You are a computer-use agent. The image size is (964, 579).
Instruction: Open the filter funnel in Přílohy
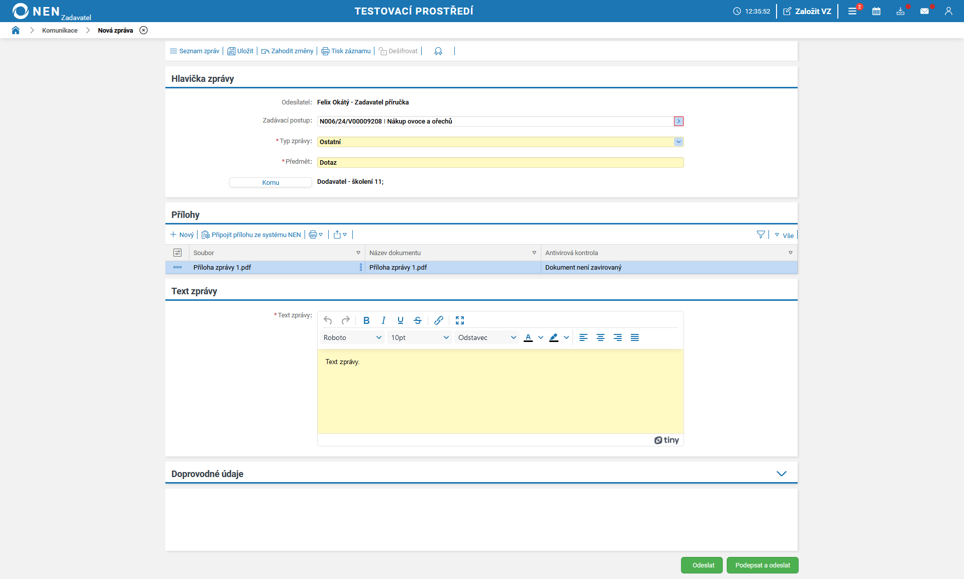point(760,235)
